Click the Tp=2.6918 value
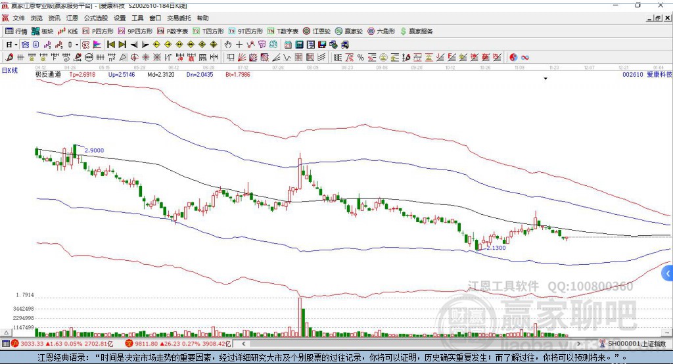 (x=82, y=74)
